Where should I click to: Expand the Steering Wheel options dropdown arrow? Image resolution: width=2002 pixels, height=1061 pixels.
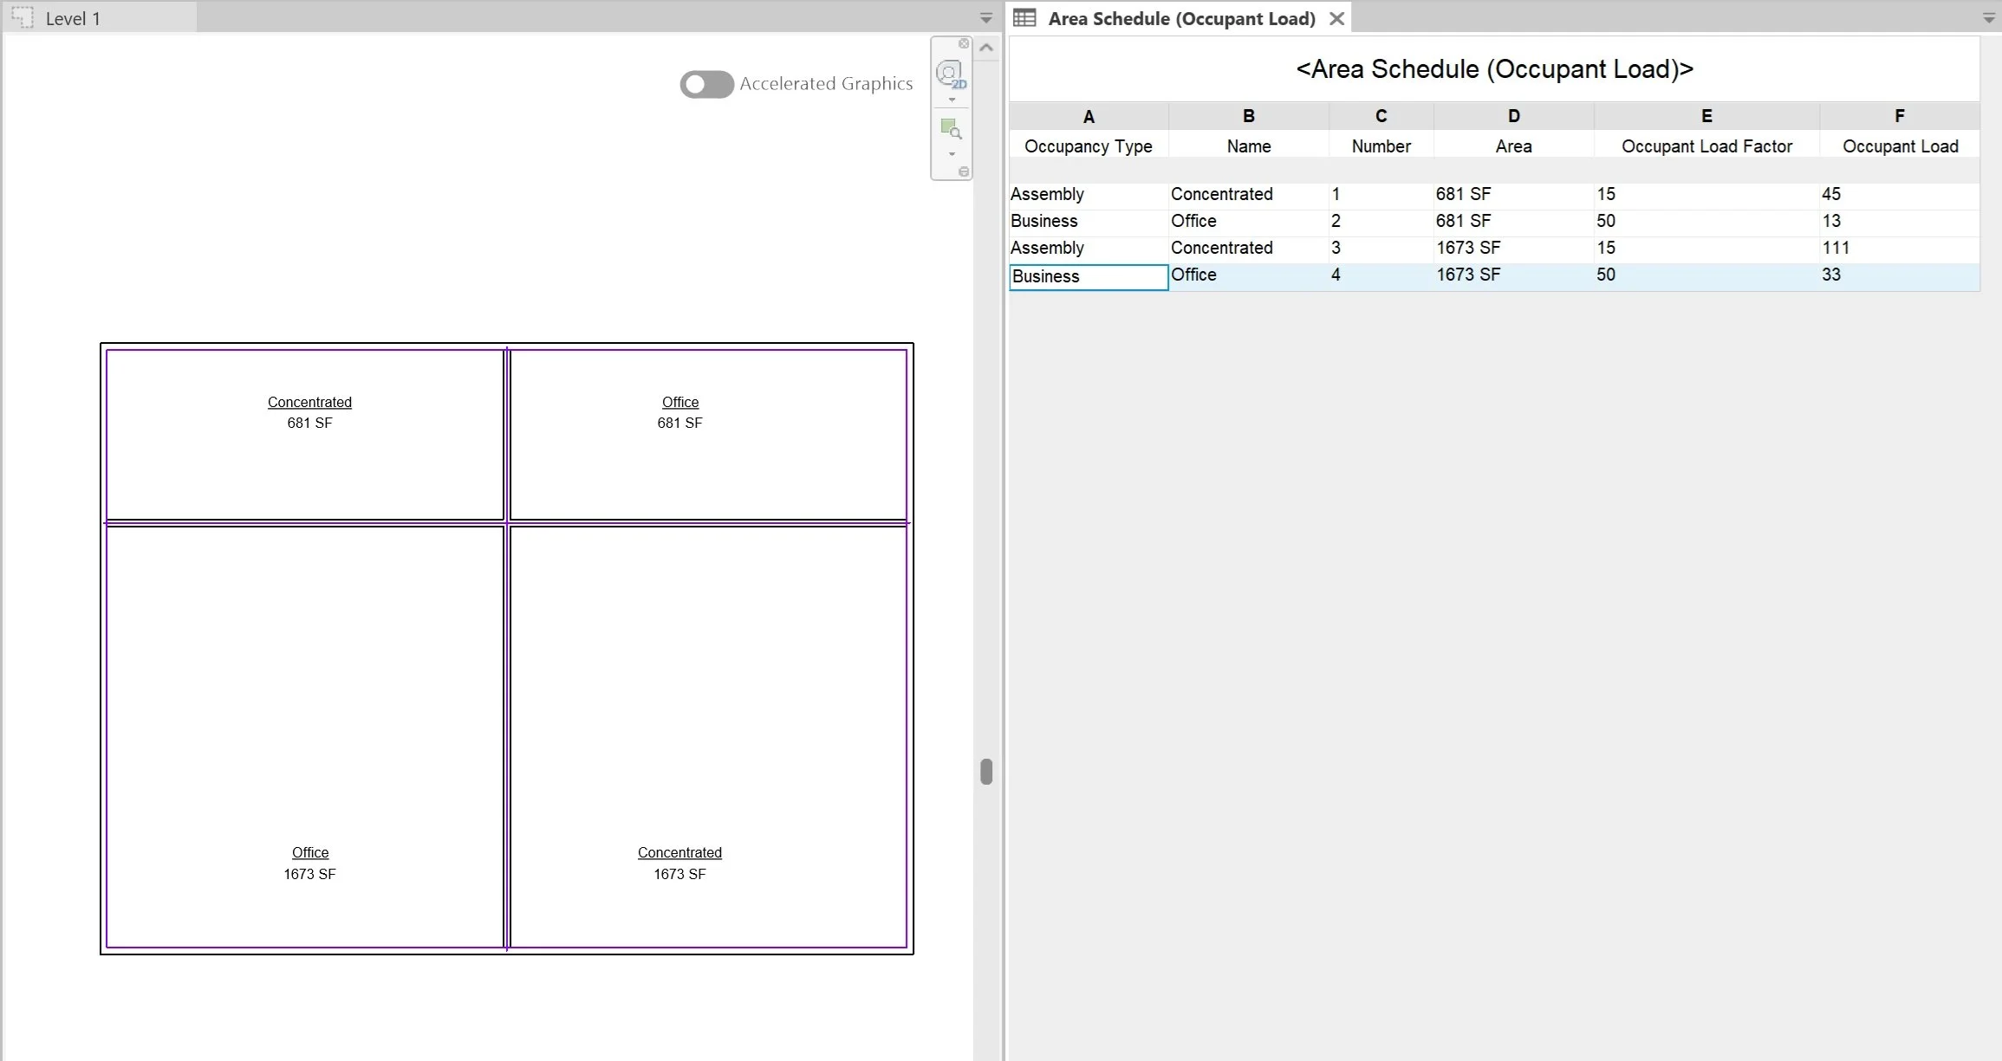coord(952,100)
